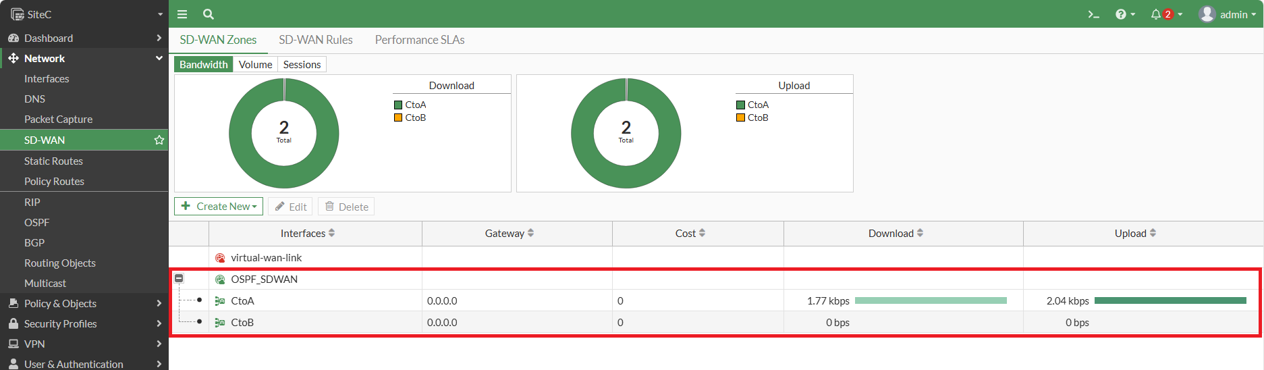
Task: Click the green CtoA Download legend swatch
Action: point(398,105)
